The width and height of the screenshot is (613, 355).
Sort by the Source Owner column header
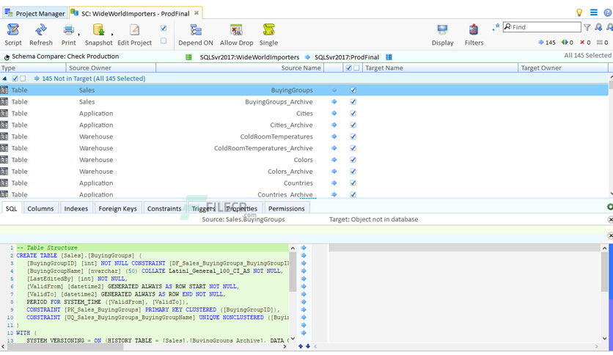click(x=111, y=68)
